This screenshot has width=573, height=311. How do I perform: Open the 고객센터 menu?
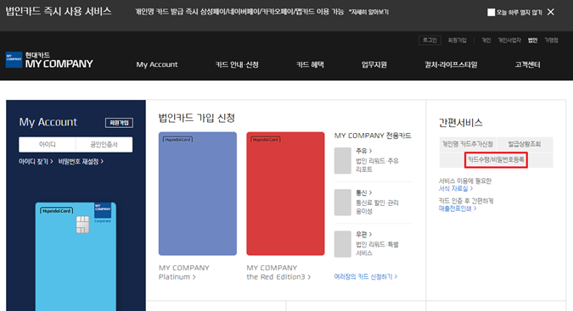click(x=527, y=64)
